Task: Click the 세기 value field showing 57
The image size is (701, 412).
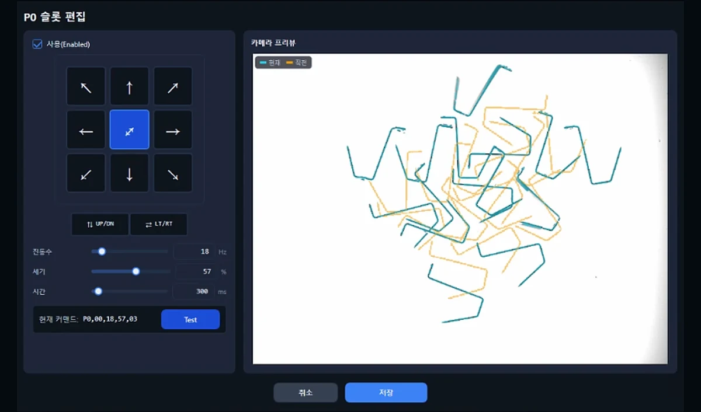Action: tap(195, 271)
